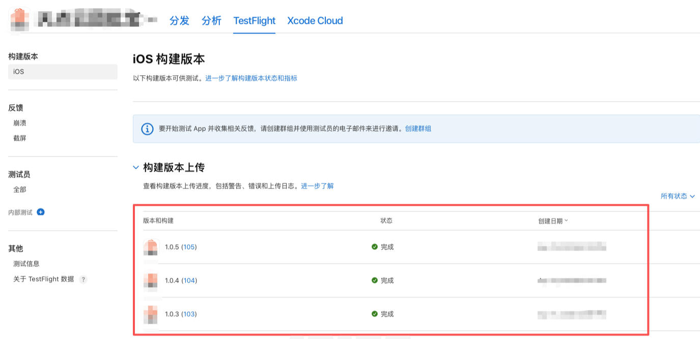Viewport: 700px width, 339px height.
Task: Sort by the 创建日期 column arrow
Action: pyautogui.click(x=566, y=221)
